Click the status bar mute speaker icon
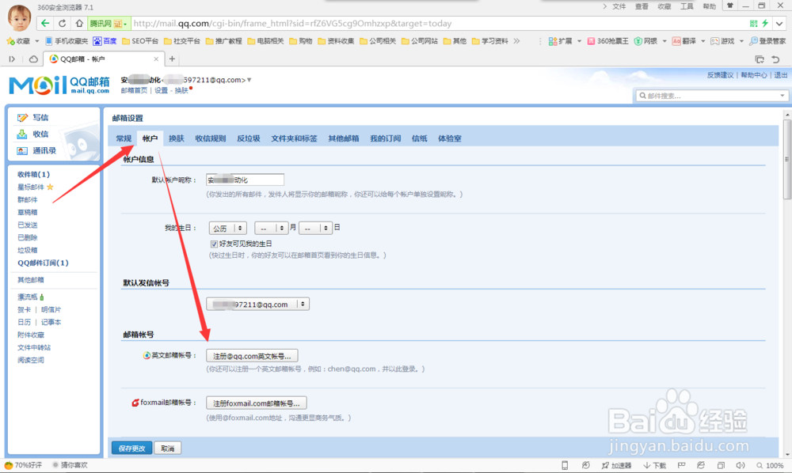This screenshot has width=792, height=473. (740, 465)
